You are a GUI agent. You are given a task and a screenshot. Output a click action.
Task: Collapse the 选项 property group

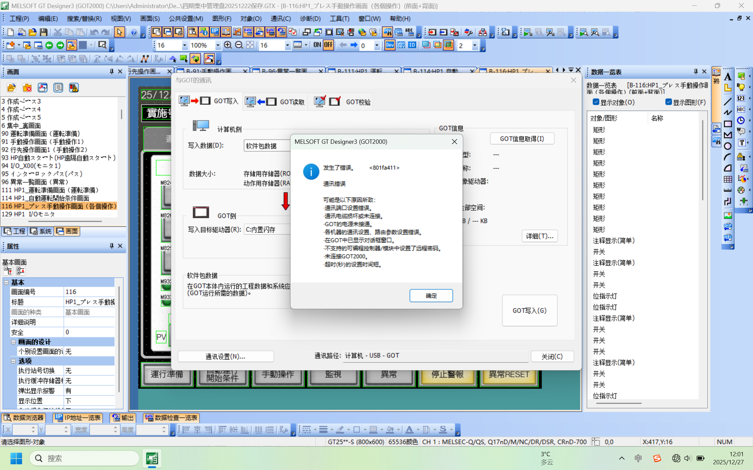pos(13,361)
